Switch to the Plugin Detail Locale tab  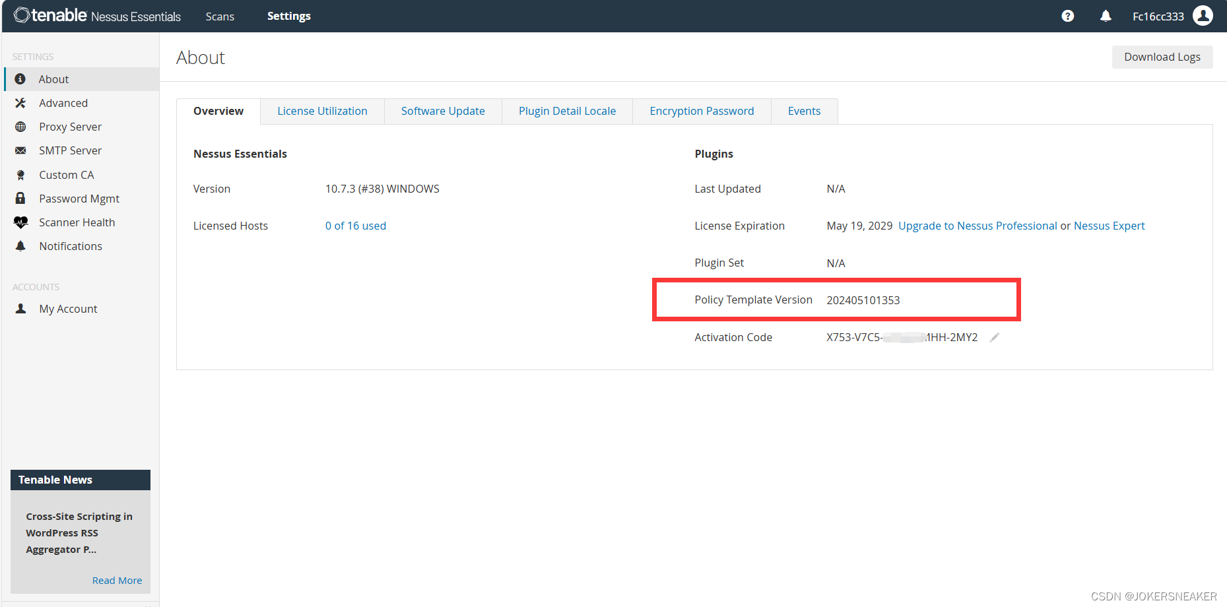(x=567, y=111)
